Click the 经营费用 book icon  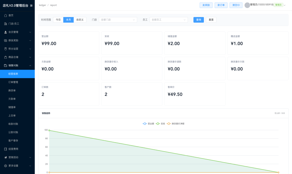[6, 149]
